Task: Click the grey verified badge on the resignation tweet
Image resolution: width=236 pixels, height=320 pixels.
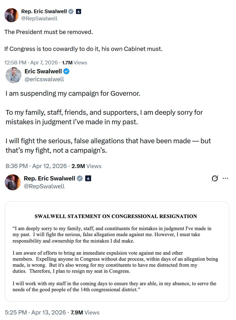Action: [x=79, y=179]
